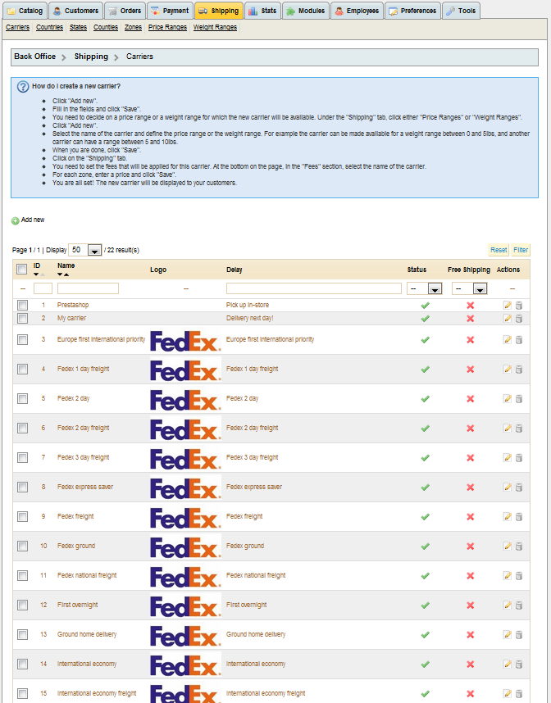Sort ID column descending arrow
This screenshot has height=703, width=551.
pos(36,274)
